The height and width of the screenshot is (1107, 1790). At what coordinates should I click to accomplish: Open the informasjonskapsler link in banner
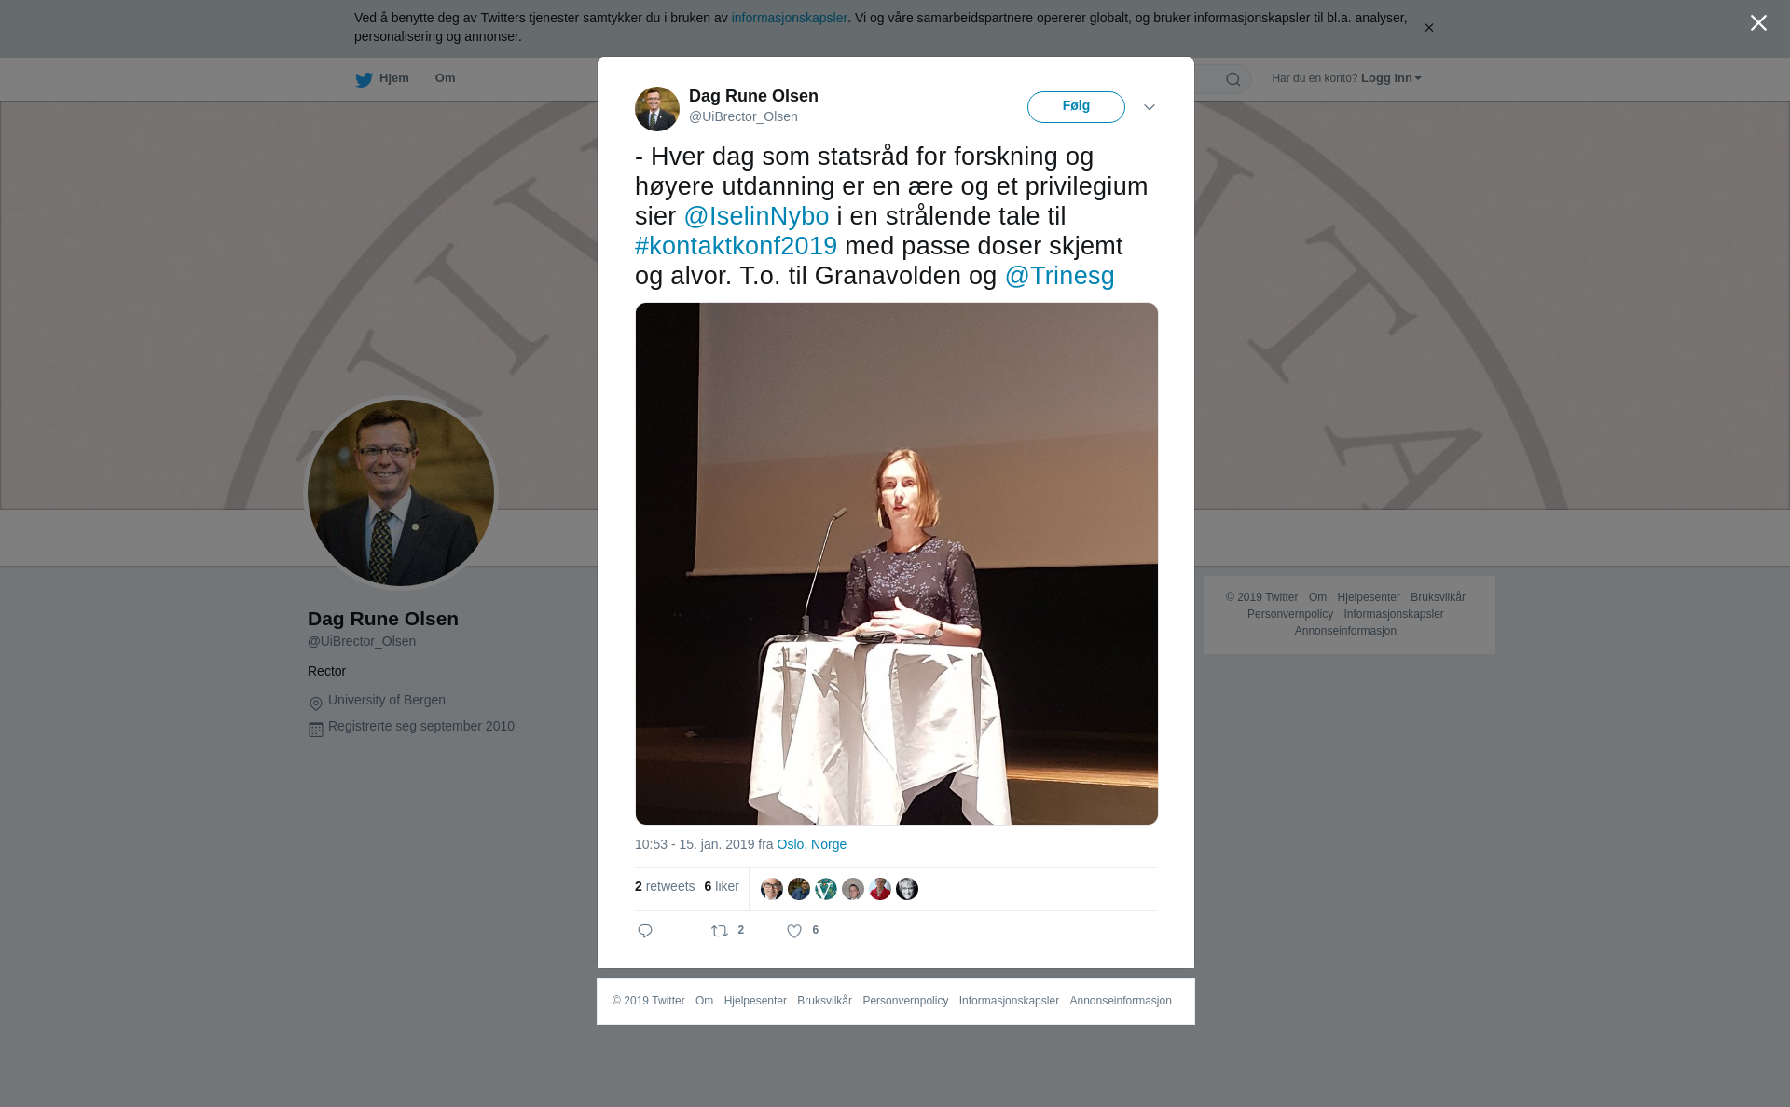[789, 18]
